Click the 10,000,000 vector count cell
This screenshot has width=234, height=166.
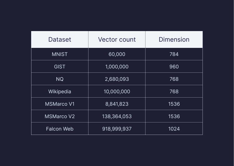tap(117, 91)
